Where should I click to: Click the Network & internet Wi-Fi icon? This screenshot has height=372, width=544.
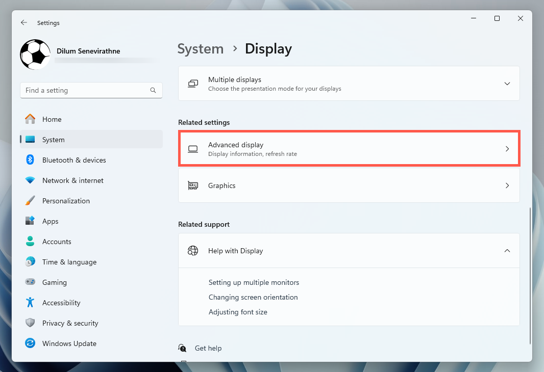[x=30, y=180]
